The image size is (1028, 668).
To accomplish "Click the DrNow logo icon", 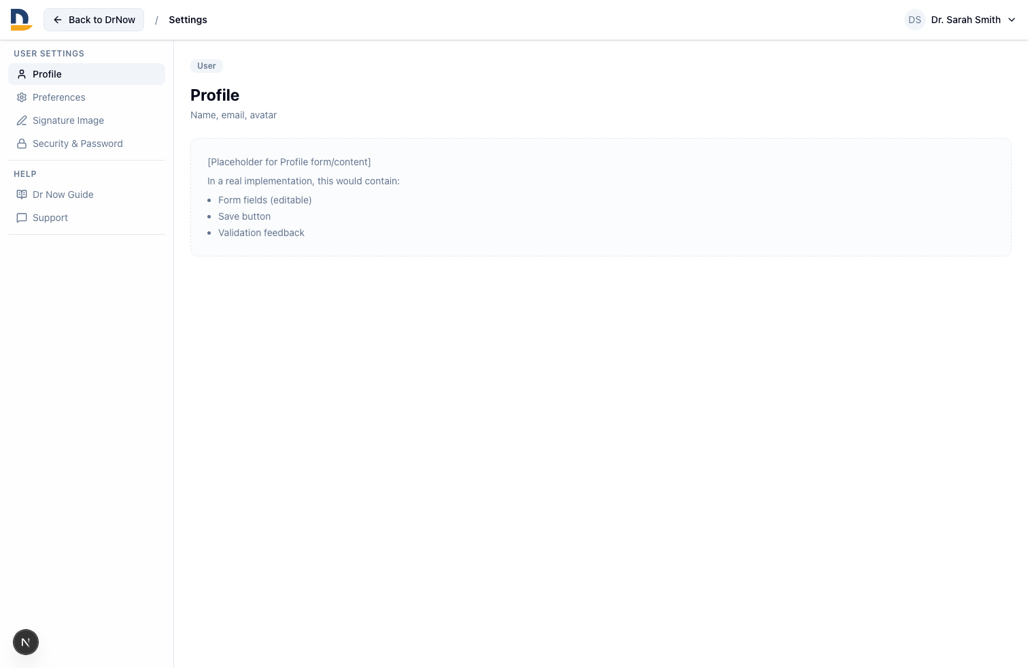I will click(x=21, y=20).
